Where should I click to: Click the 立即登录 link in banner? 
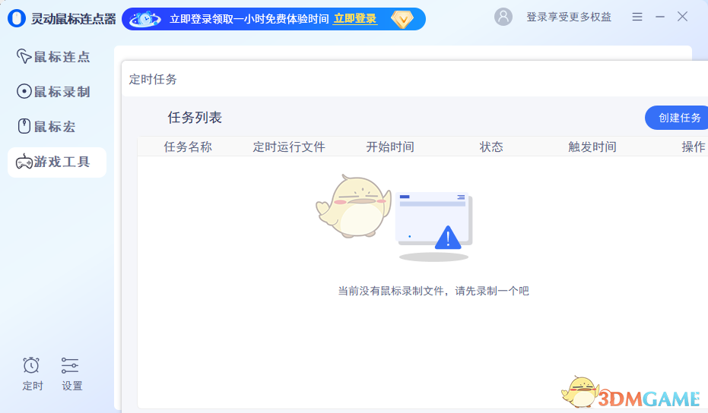[x=355, y=19]
